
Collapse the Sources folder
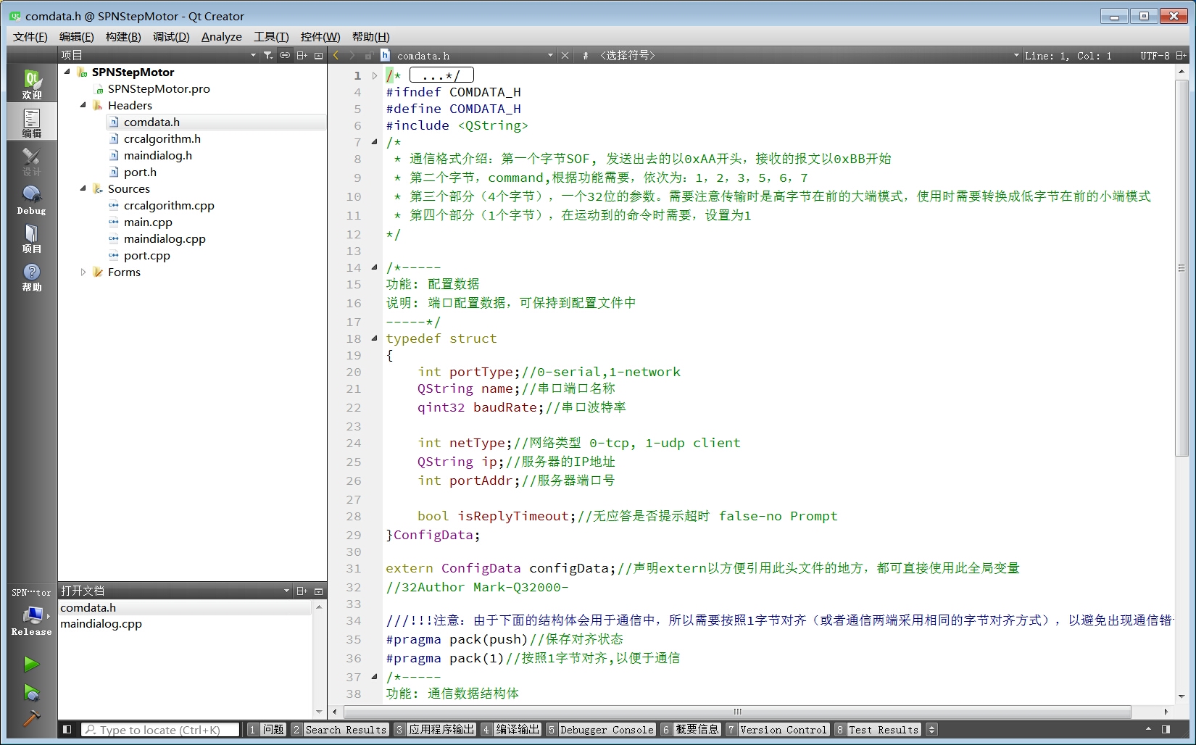(83, 188)
